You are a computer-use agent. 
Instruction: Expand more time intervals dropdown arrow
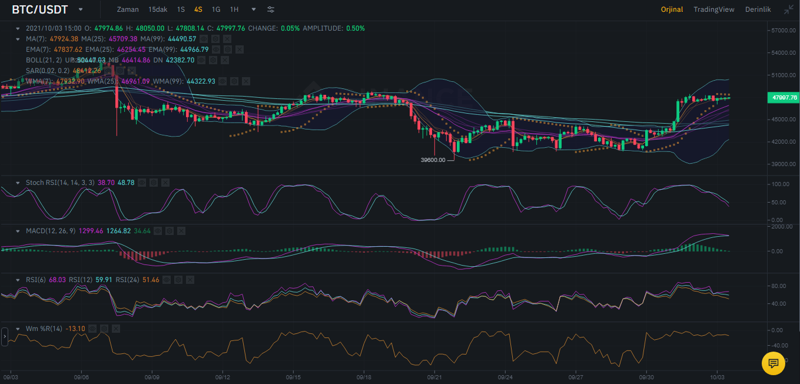click(x=254, y=10)
